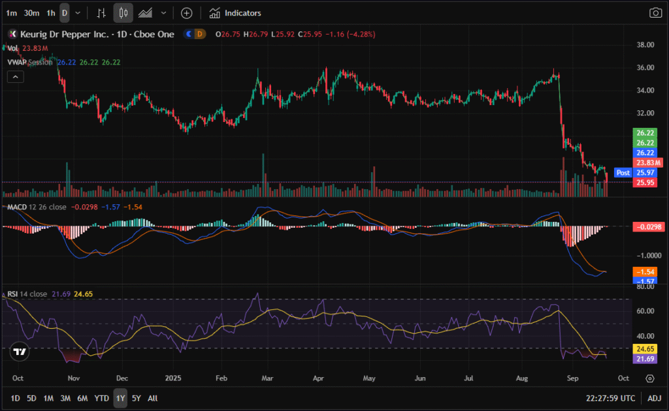669x411 pixels.
Task: Click the Keurig Dr Pepper symbol logo
Action: point(12,34)
